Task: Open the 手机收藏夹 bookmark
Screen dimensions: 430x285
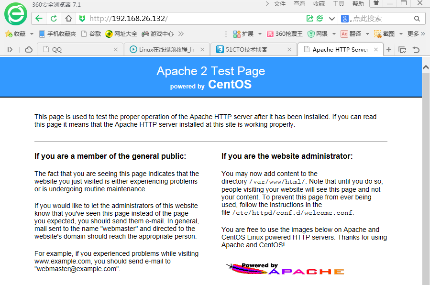Action: coord(57,34)
